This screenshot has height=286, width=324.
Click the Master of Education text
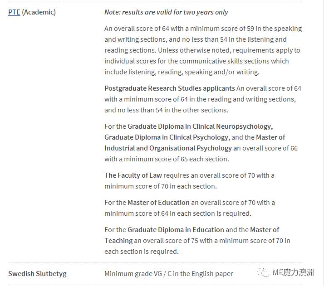pos(158,203)
